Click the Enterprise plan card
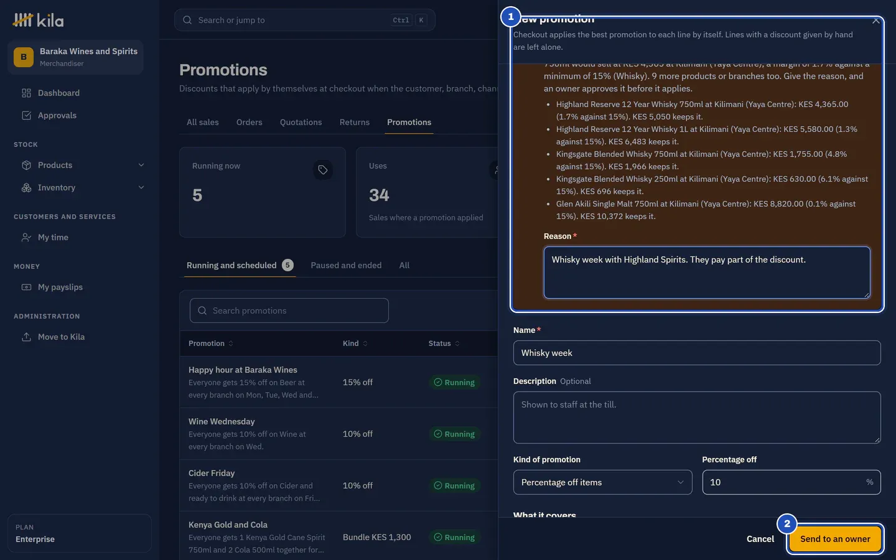896x560 pixels. click(x=79, y=533)
